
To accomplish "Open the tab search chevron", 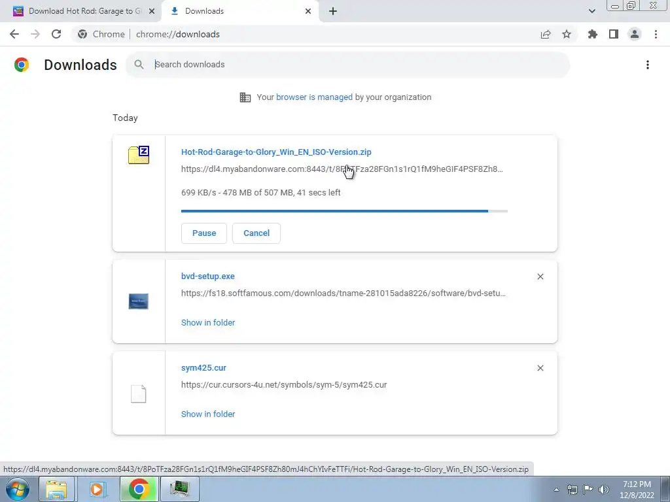I will tap(591, 11).
